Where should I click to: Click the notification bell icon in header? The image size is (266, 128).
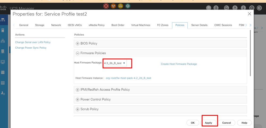[x=208, y=8]
